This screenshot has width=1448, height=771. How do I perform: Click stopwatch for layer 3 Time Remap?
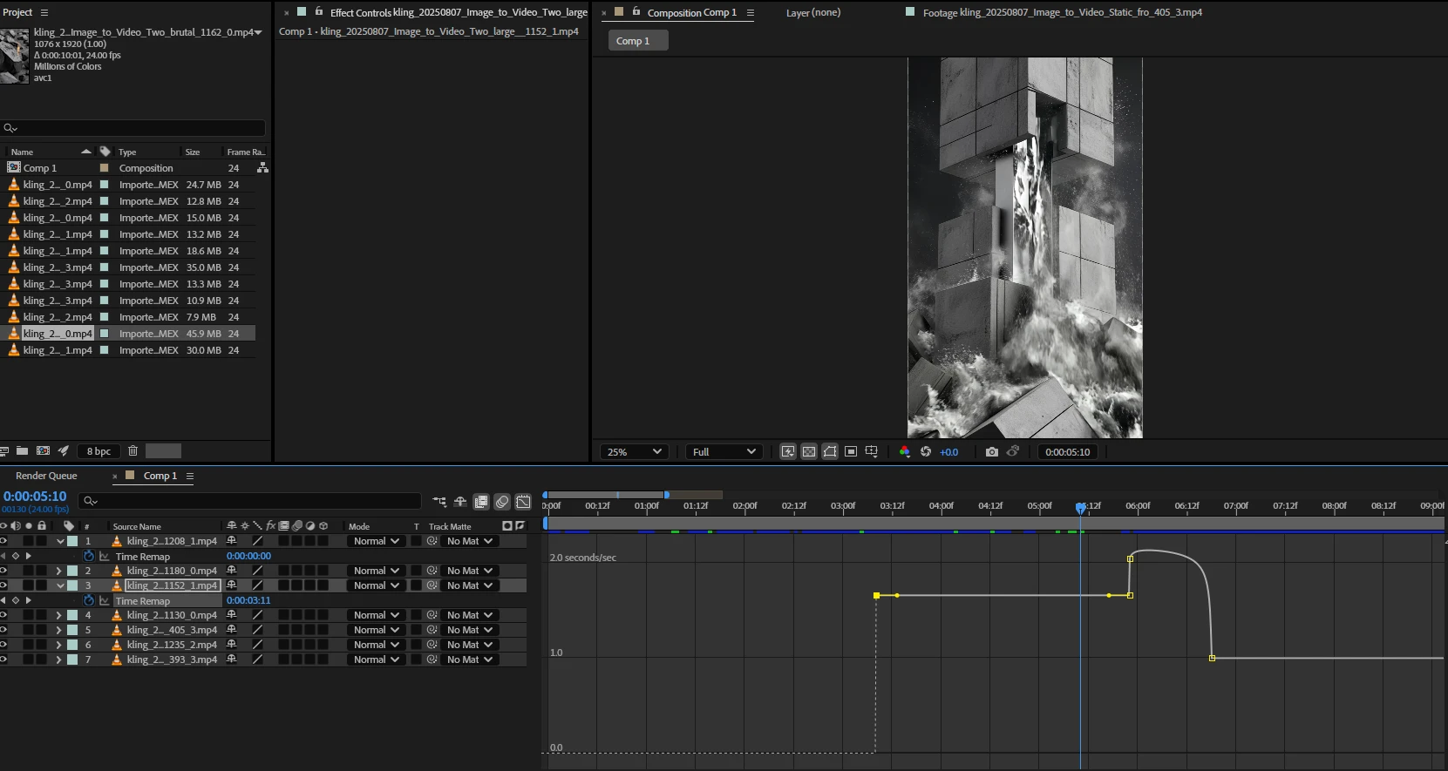88,600
